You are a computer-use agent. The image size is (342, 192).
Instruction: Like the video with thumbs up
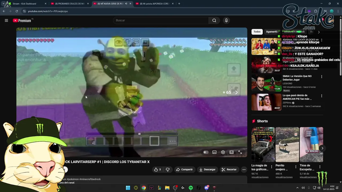point(157,169)
